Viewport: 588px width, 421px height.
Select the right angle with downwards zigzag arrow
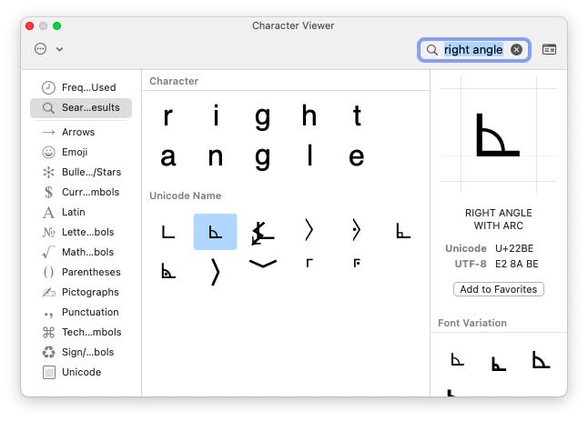coord(262,233)
